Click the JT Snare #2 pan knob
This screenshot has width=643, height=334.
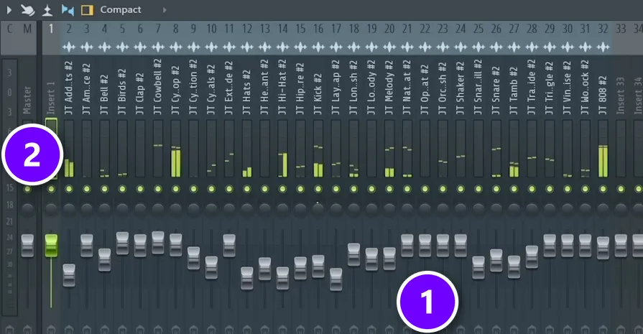pyautogui.click(x=496, y=210)
